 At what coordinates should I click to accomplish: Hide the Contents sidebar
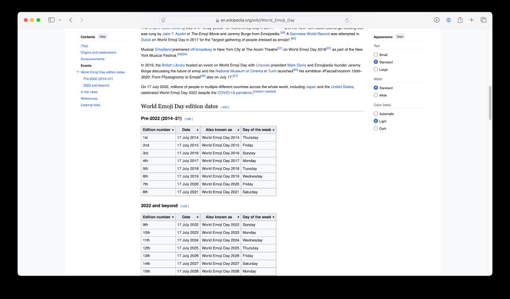(x=103, y=37)
